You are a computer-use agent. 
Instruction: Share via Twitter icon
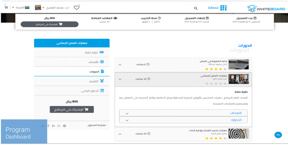(x=43, y=126)
